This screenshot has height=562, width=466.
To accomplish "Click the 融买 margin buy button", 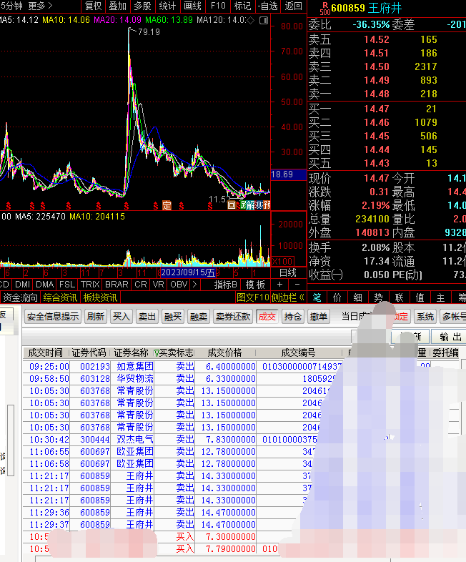I will 173,317.
